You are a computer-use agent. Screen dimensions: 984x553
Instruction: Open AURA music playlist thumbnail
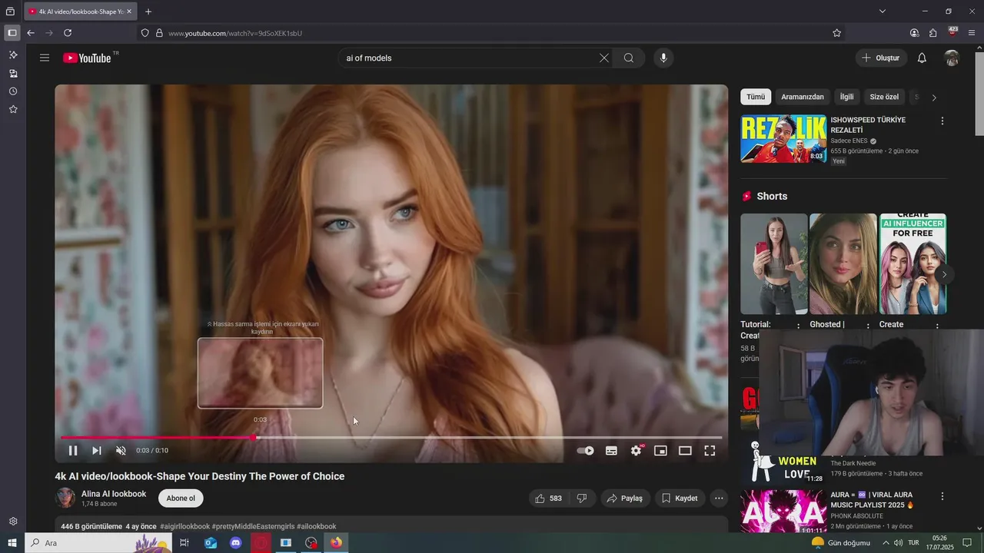(x=783, y=512)
